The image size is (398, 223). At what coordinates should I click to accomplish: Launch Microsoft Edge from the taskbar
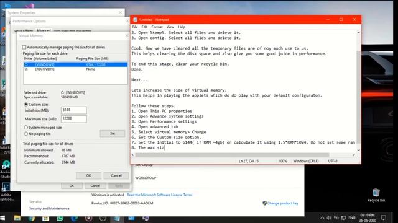coord(75,218)
